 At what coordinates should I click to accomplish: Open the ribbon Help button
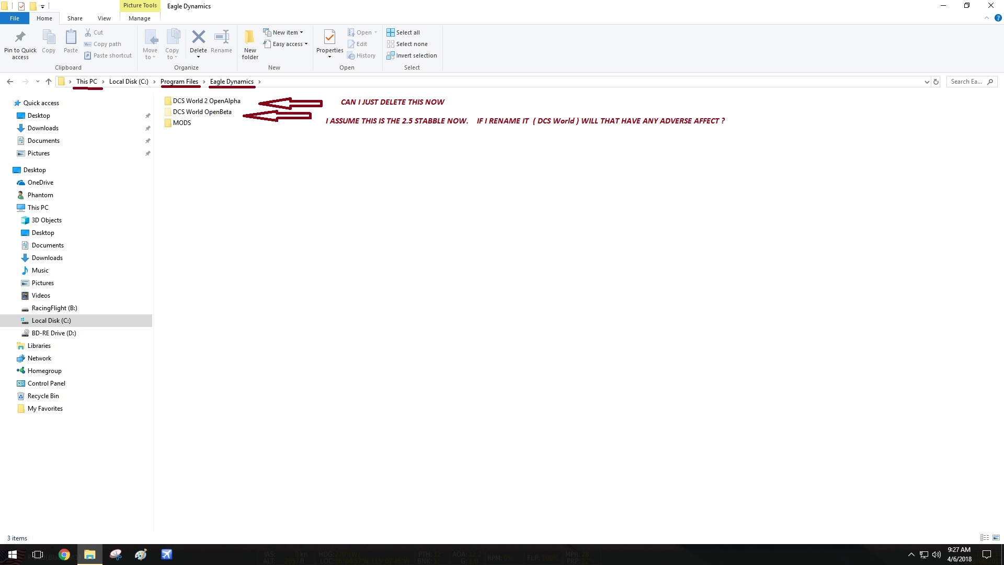click(998, 18)
